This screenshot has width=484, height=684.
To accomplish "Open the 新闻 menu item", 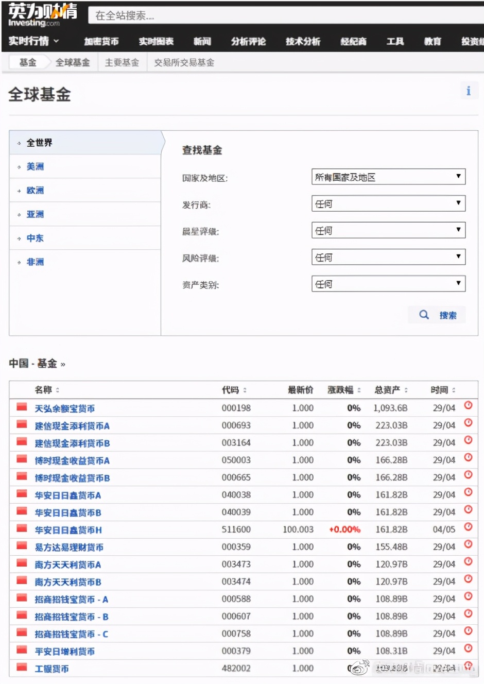I will click(202, 41).
